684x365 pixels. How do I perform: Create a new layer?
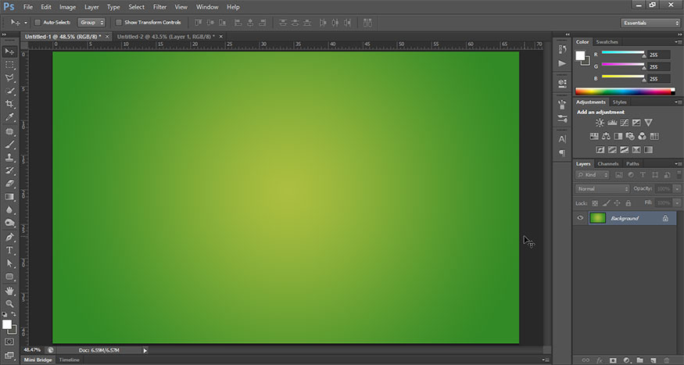tap(653, 360)
